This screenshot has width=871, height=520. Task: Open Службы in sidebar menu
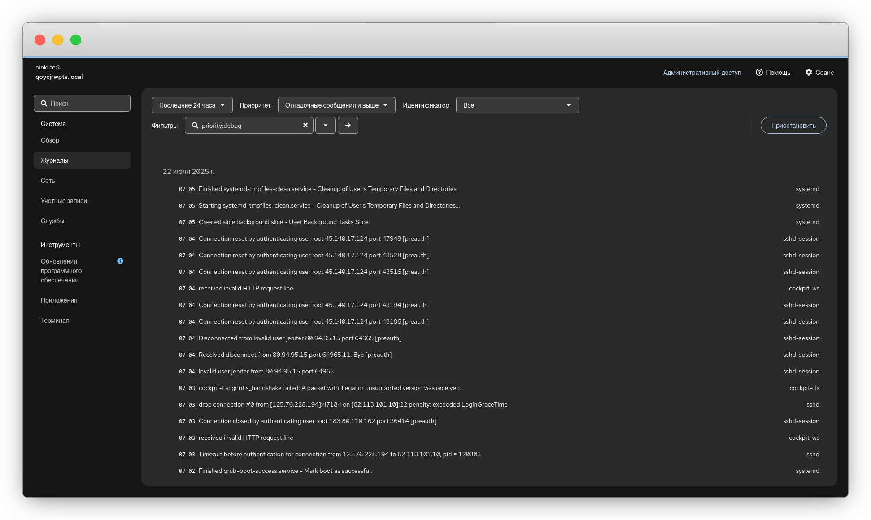tap(52, 221)
